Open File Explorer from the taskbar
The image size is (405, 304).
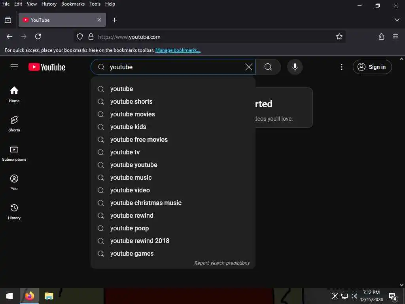point(49,296)
